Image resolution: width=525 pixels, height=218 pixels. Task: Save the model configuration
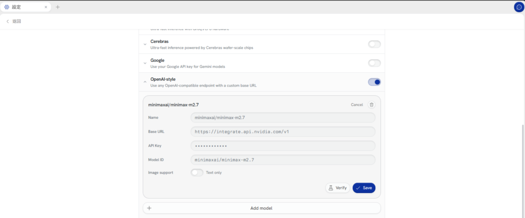click(x=364, y=188)
